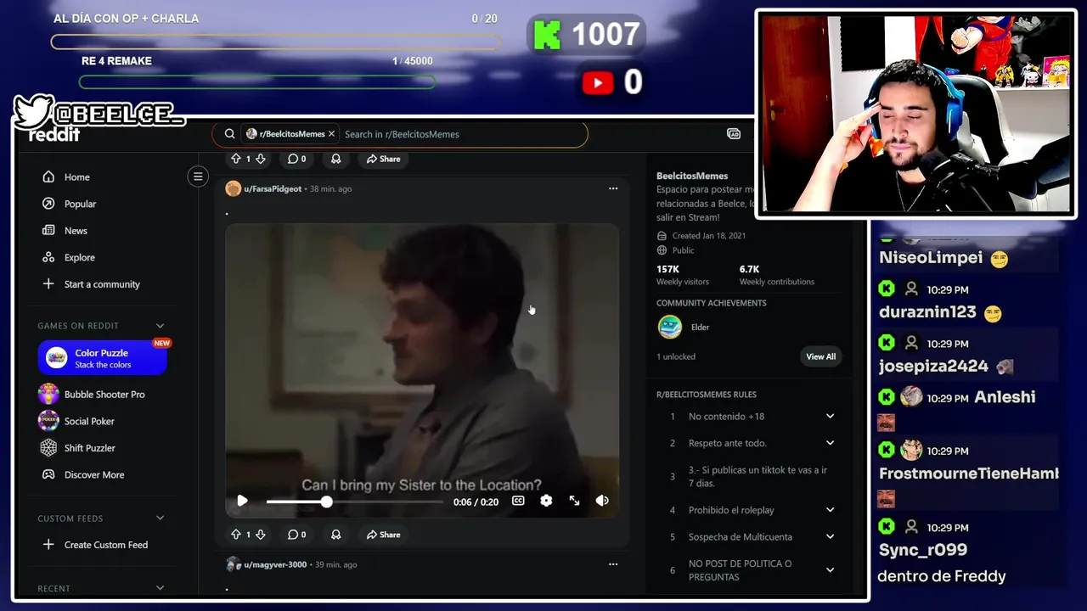This screenshot has width=1087, height=611.
Task: Play the video in FarsaPidgeot's post
Action: pos(242,501)
